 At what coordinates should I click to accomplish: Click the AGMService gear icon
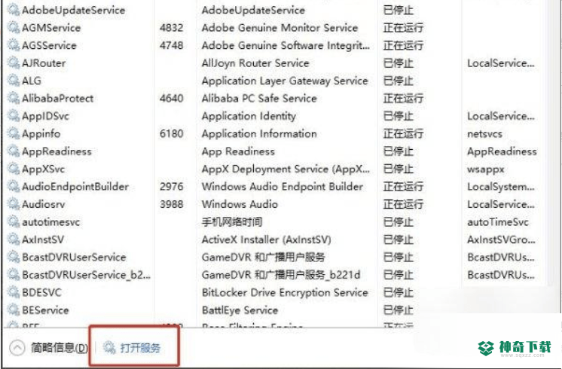pyautogui.click(x=14, y=27)
